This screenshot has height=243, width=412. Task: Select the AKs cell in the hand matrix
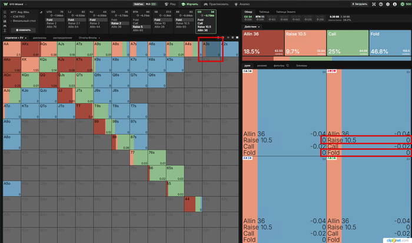[x=30, y=49]
